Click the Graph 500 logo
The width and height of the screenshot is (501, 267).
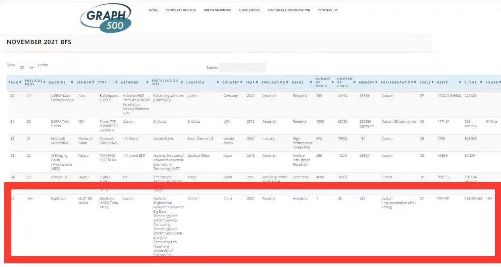pyautogui.click(x=106, y=18)
